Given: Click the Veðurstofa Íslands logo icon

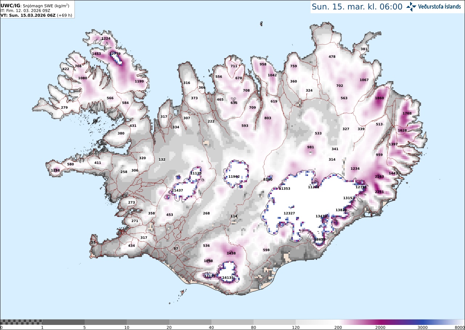Looking at the screenshot, I should click(x=411, y=7).
